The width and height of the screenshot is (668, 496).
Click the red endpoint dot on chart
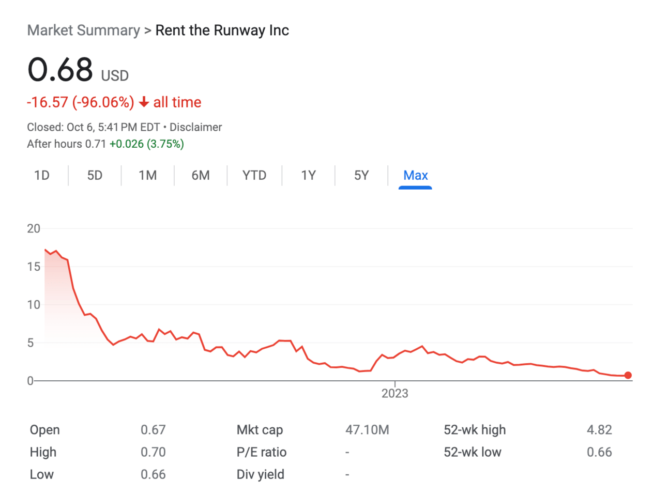pos(628,376)
